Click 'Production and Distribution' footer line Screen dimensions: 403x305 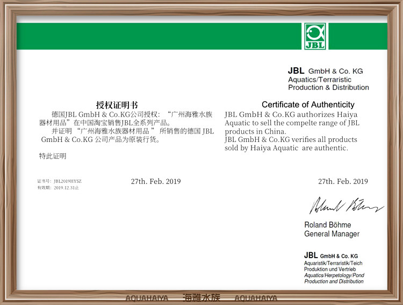(334, 281)
